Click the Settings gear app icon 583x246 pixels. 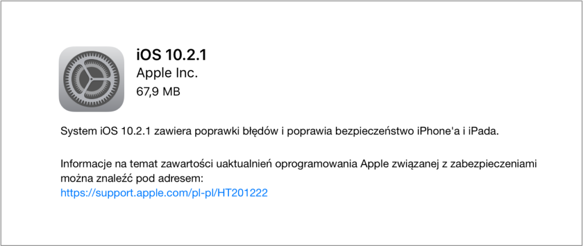point(91,79)
